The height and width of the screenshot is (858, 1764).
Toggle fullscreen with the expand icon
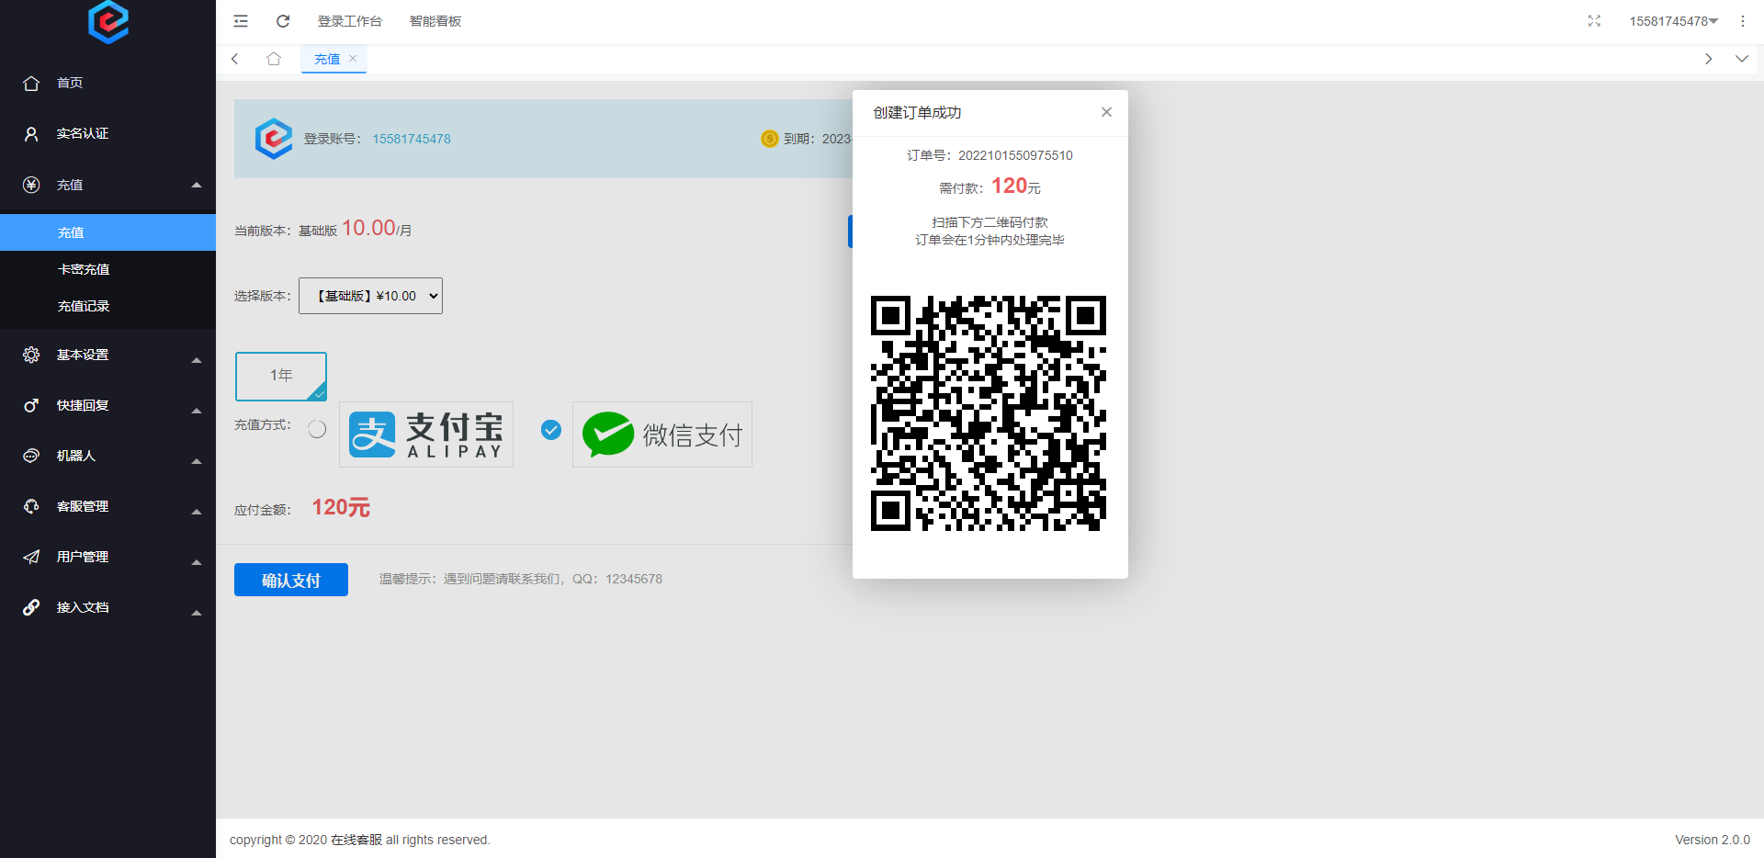point(1594,21)
